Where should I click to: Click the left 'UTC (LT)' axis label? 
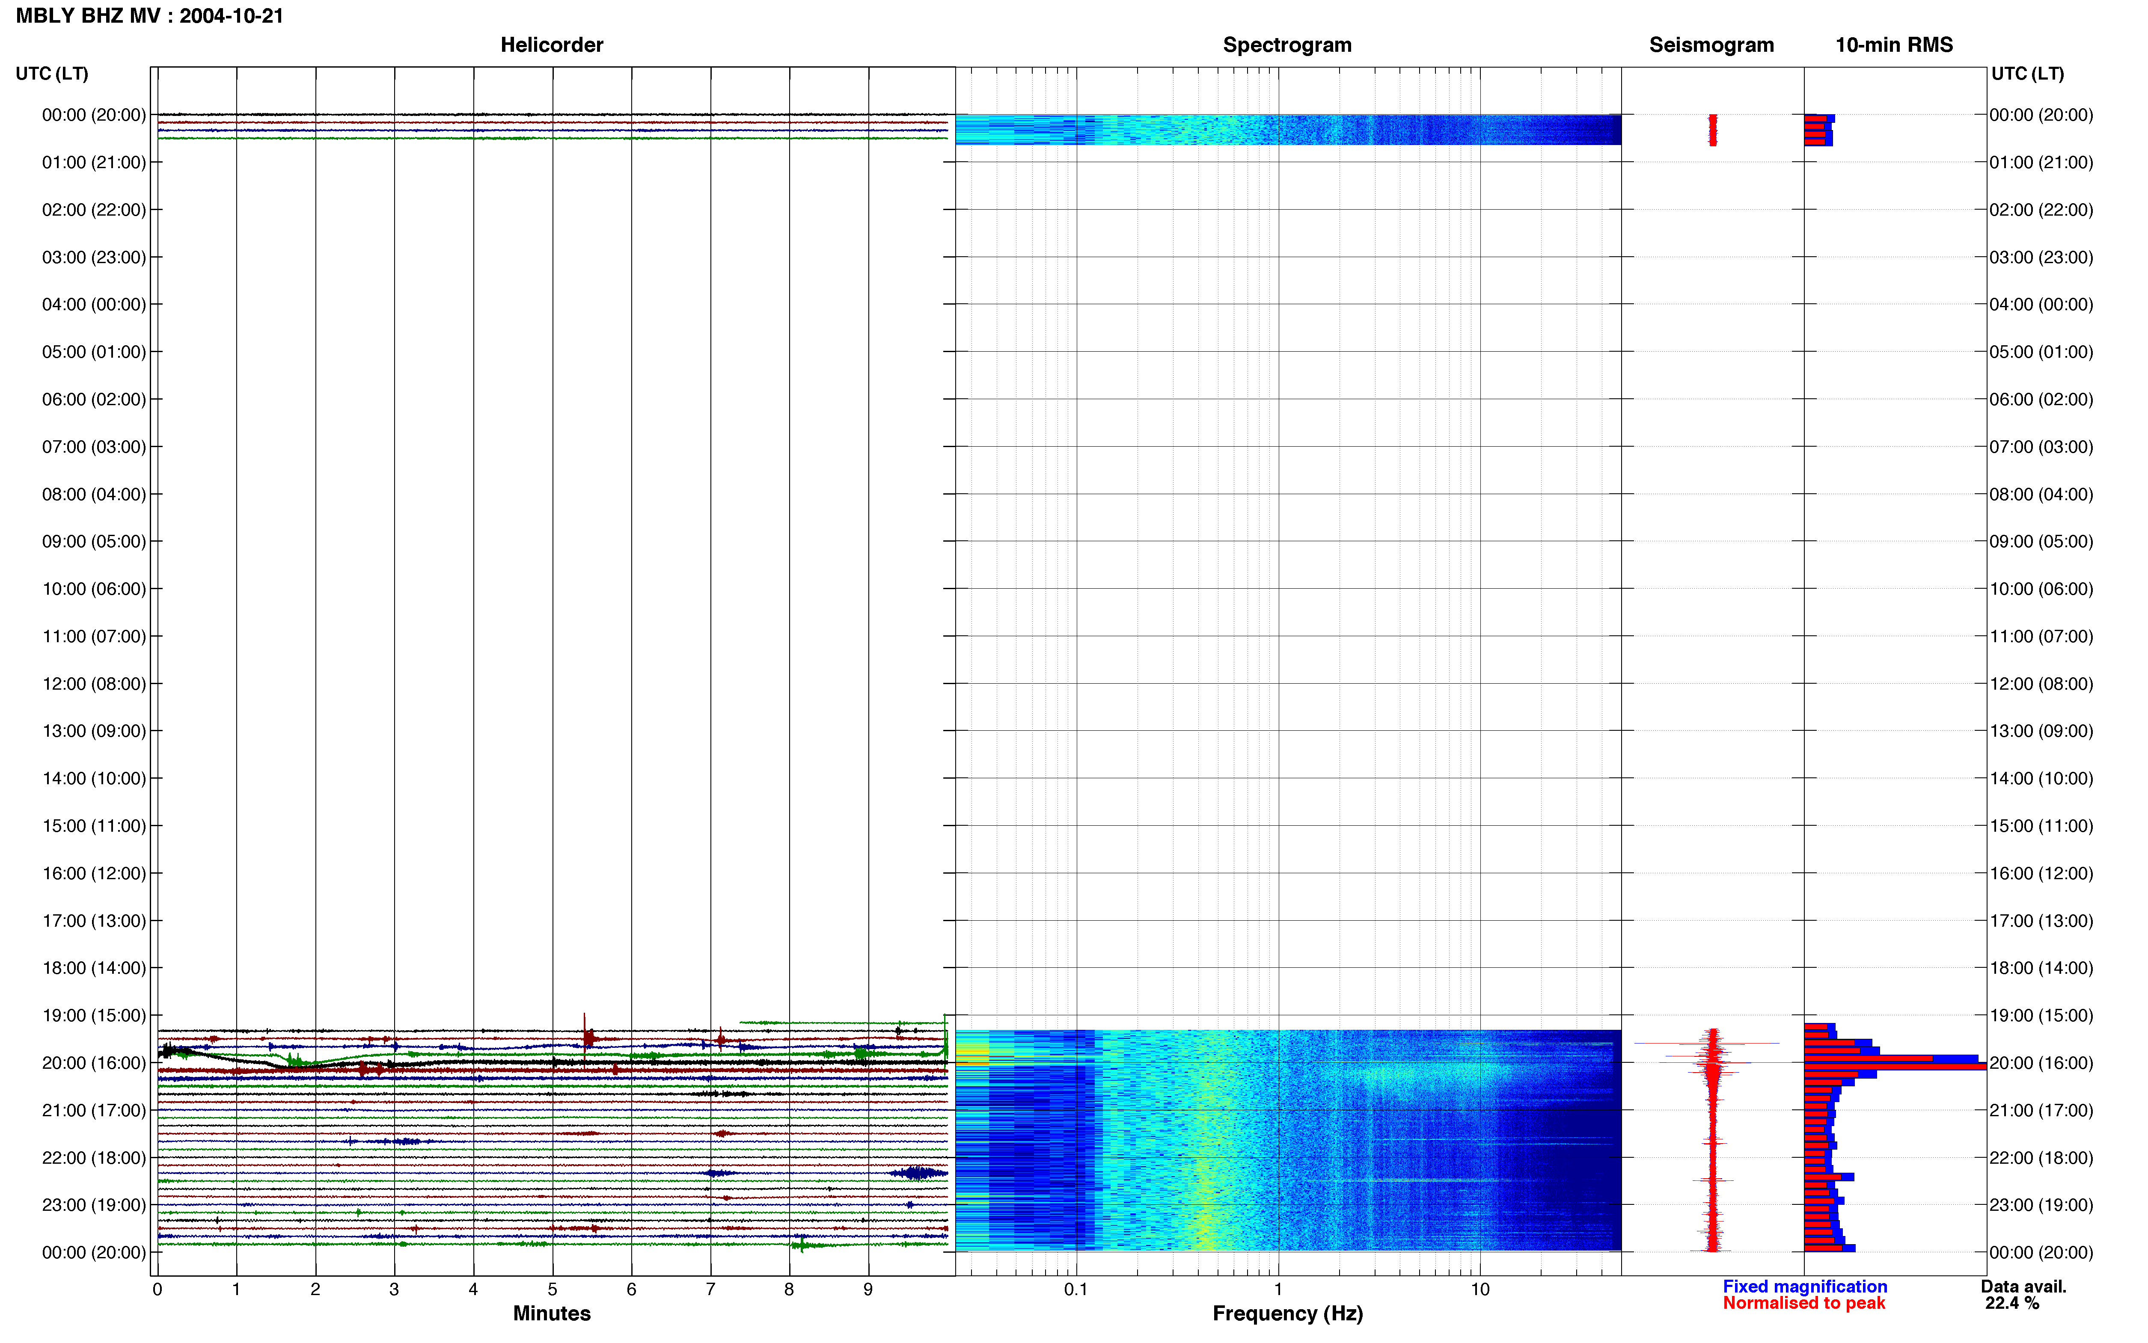click(x=51, y=74)
